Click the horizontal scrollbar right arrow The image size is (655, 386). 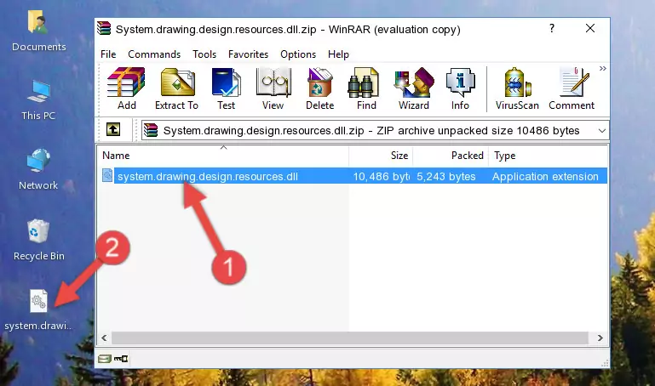600,338
